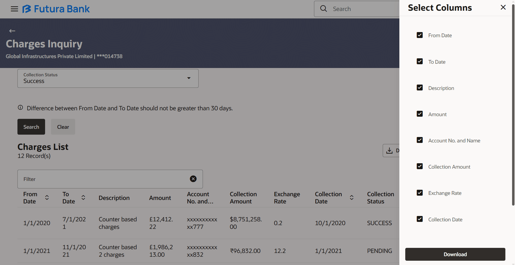Click the download icon above the table
This screenshot has height=265, width=515.
[389, 151]
